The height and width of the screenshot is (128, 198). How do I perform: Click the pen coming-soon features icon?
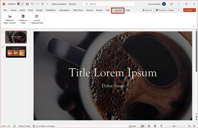171,4
